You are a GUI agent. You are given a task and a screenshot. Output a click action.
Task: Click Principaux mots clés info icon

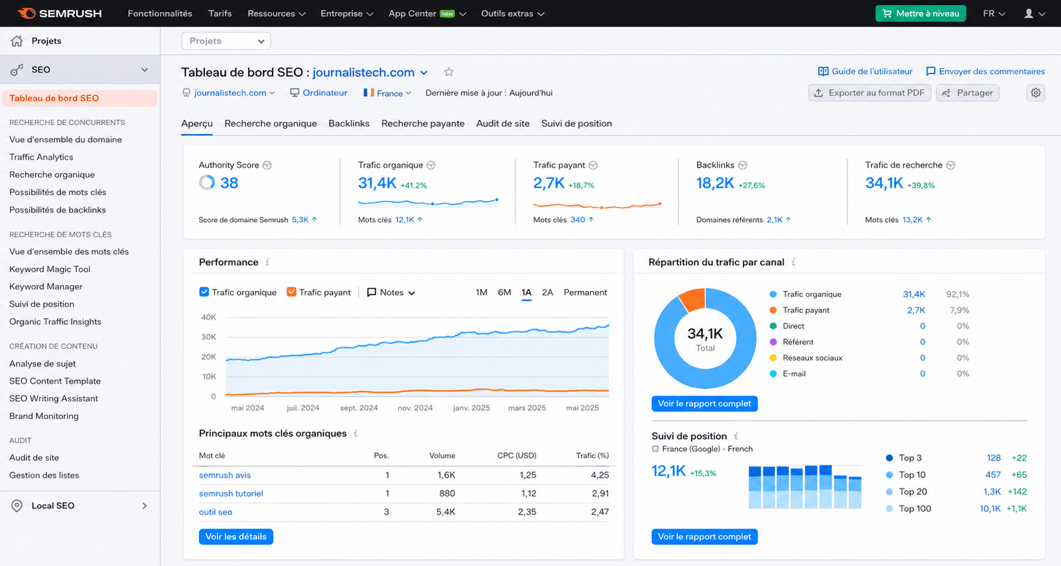(x=355, y=433)
